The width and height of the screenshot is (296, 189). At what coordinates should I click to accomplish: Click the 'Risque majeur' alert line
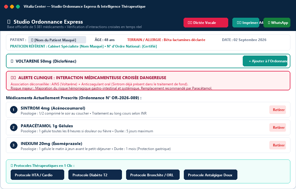[x=111, y=88]
